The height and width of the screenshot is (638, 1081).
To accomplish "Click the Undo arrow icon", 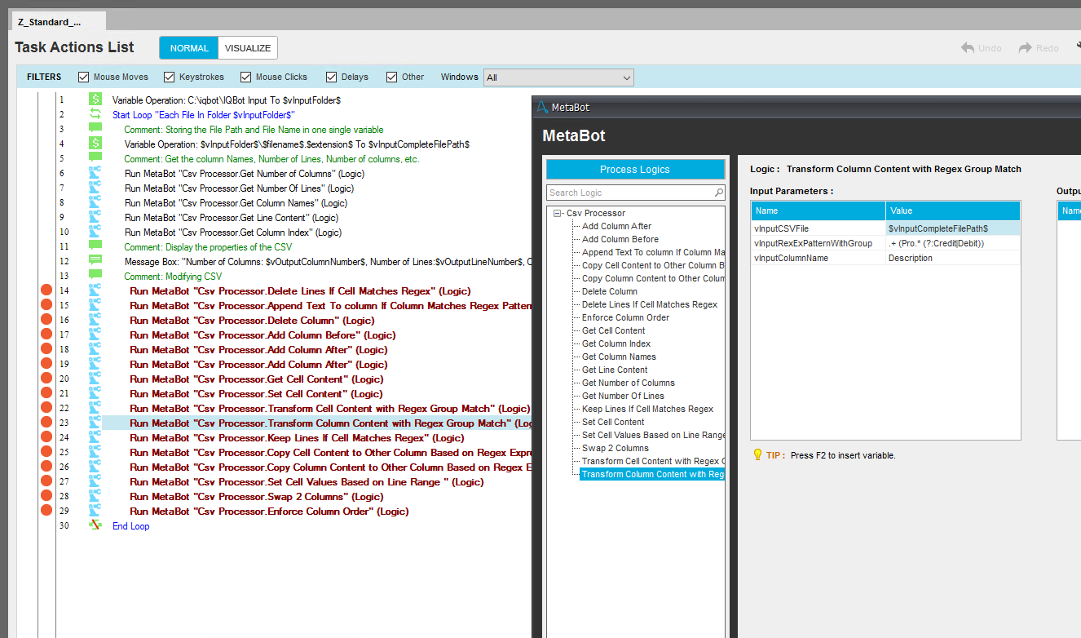I will (x=968, y=48).
